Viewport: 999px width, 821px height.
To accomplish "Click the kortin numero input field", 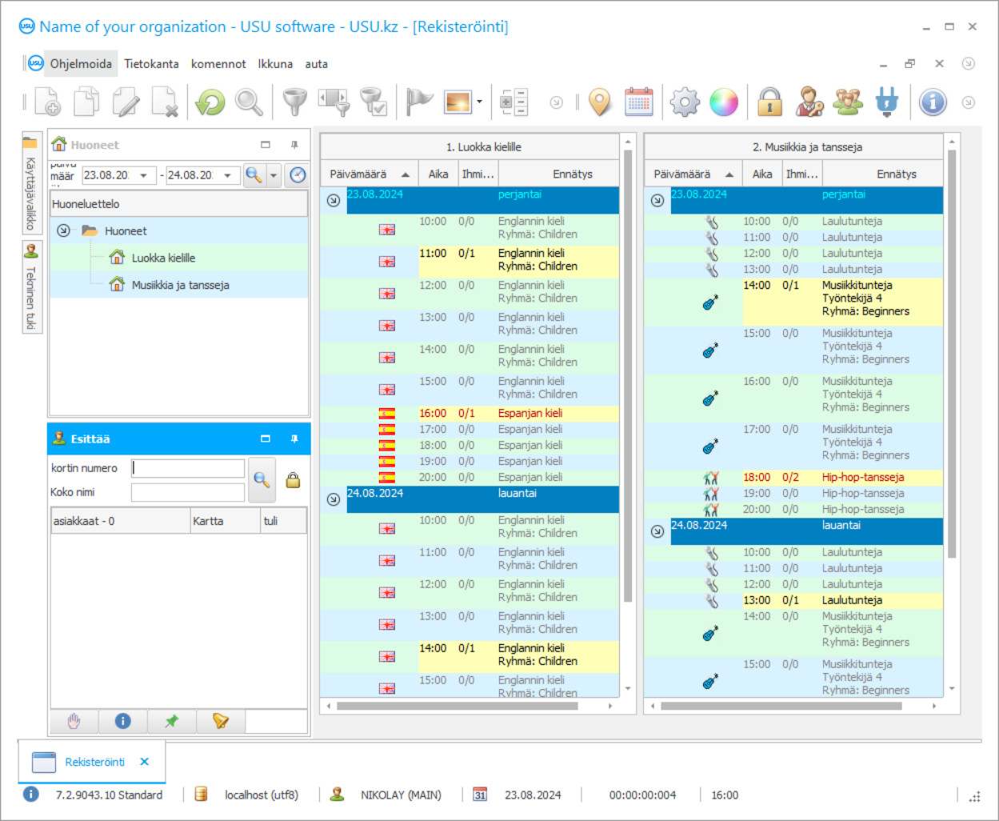I will pos(188,468).
